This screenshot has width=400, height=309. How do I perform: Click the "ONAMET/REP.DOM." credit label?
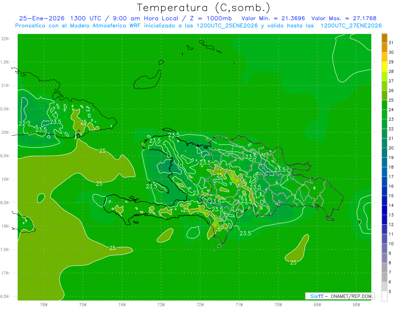coord(352,296)
